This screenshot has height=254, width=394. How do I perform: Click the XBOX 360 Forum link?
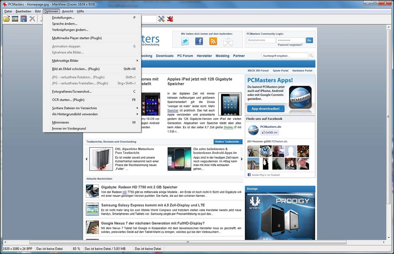tap(258, 71)
